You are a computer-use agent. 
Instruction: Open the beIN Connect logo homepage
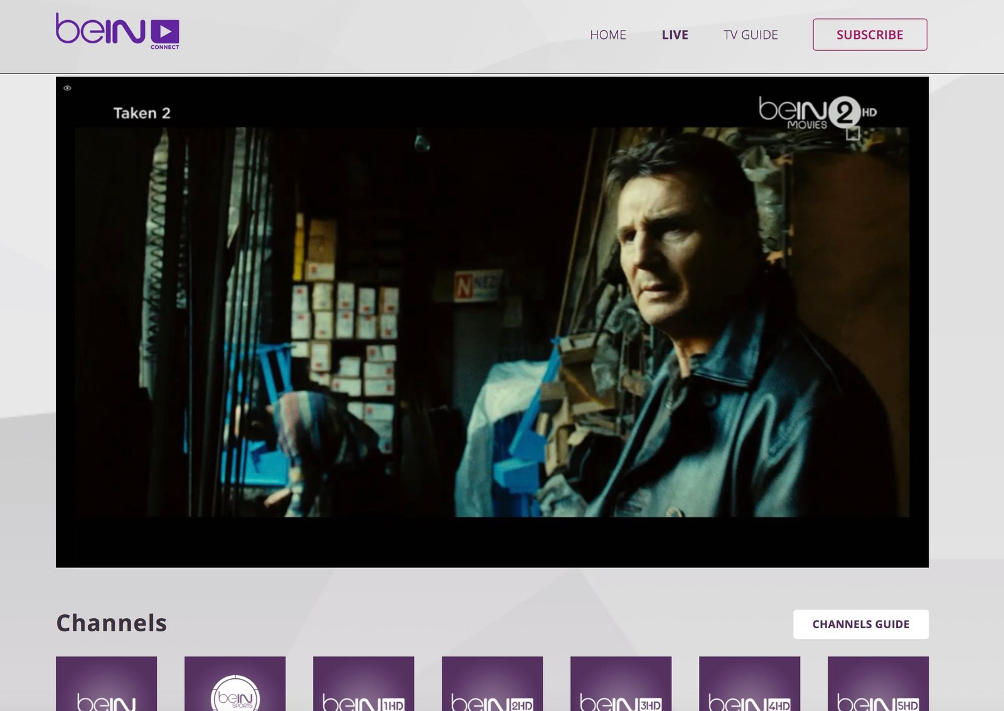[x=117, y=31]
